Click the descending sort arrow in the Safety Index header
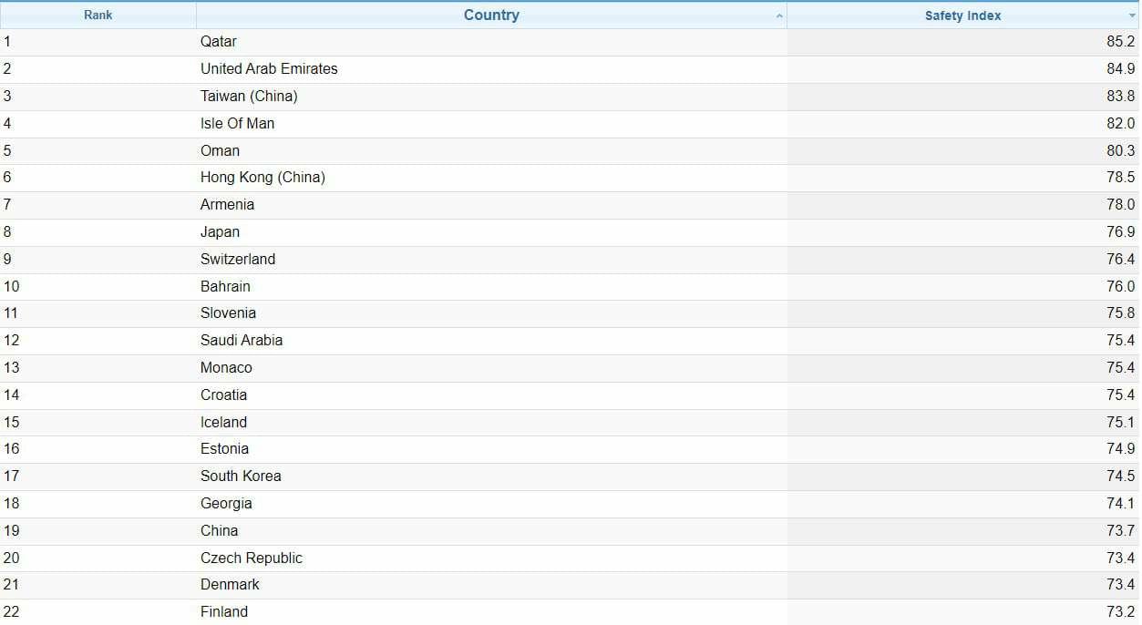Screen dimensions: 1142x625 [x=1132, y=16]
